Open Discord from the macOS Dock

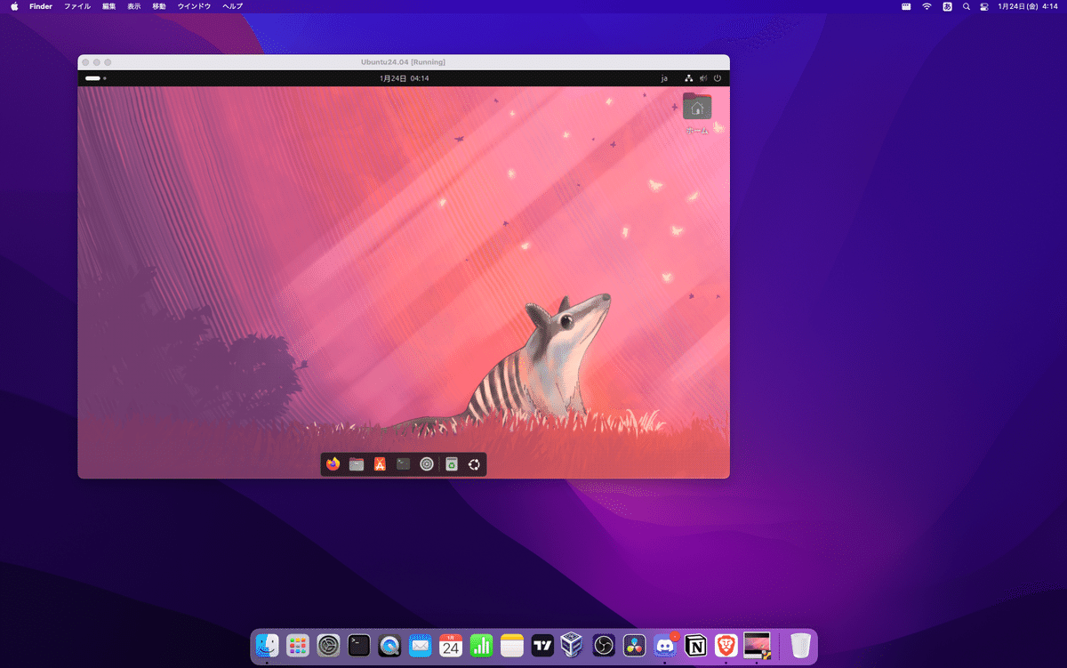[665, 645]
